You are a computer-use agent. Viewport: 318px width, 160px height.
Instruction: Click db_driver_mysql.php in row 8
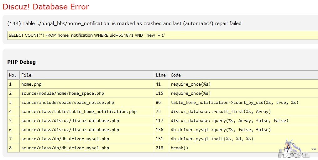(x=65, y=148)
